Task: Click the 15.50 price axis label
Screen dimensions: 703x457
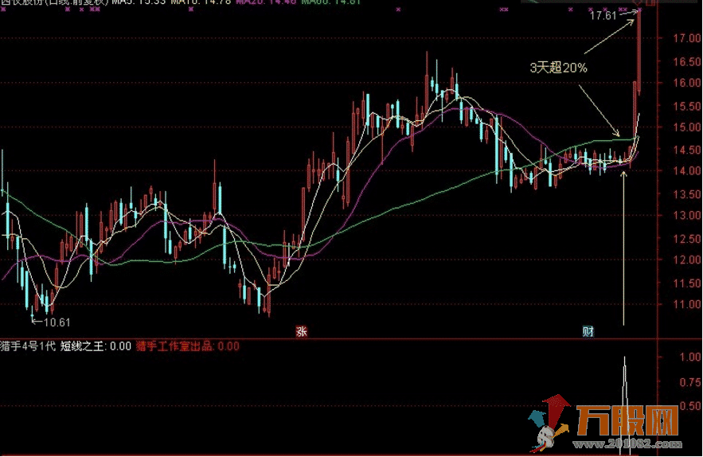Action: (x=687, y=107)
